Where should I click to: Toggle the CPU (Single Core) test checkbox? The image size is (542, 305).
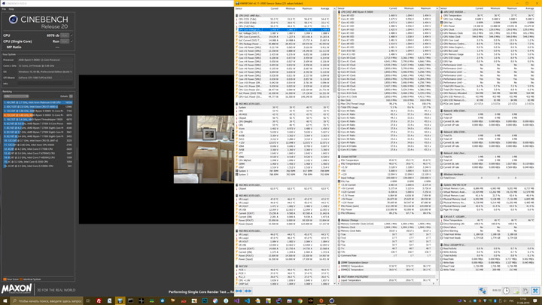click(72, 41)
